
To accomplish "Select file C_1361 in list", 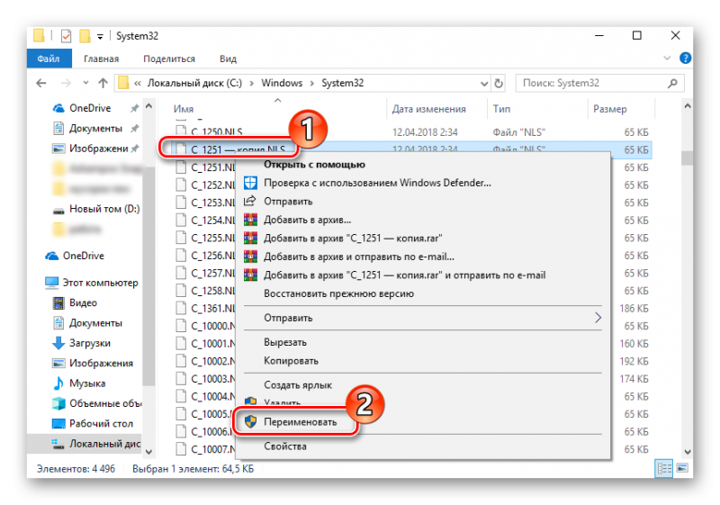I will pos(213,309).
